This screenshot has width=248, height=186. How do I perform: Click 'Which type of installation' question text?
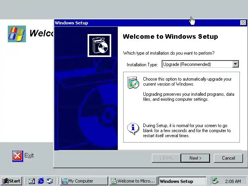(169, 53)
